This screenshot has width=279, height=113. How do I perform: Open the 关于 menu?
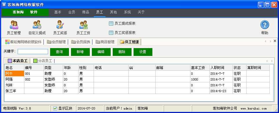pyautogui.click(x=141, y=12)
